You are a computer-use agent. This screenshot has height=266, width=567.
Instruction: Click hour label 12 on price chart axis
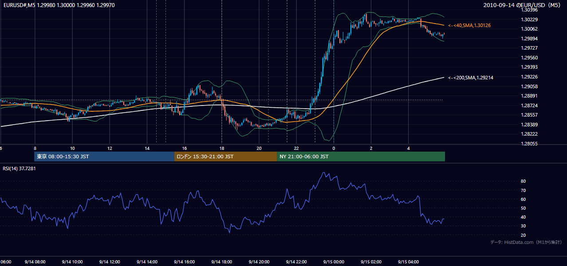110,149
